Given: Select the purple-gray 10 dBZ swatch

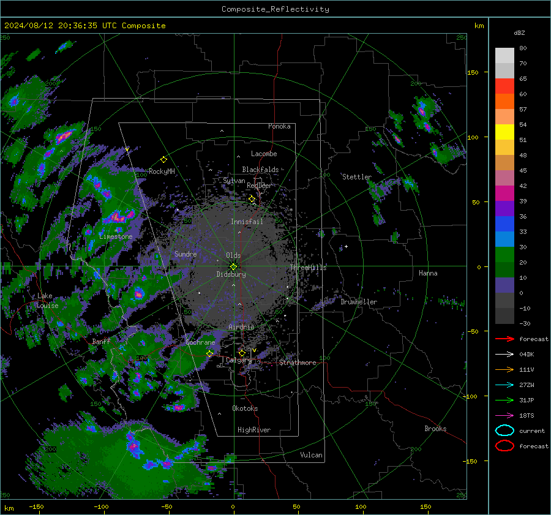Looking at the screenshot, I should pyautogui.click(x=504, y=285).
